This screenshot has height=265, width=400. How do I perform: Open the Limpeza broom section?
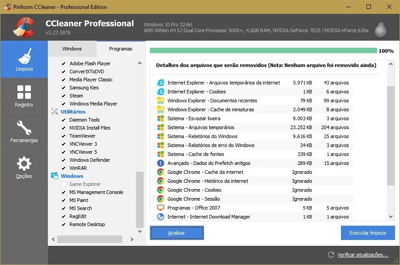[24, 59]
